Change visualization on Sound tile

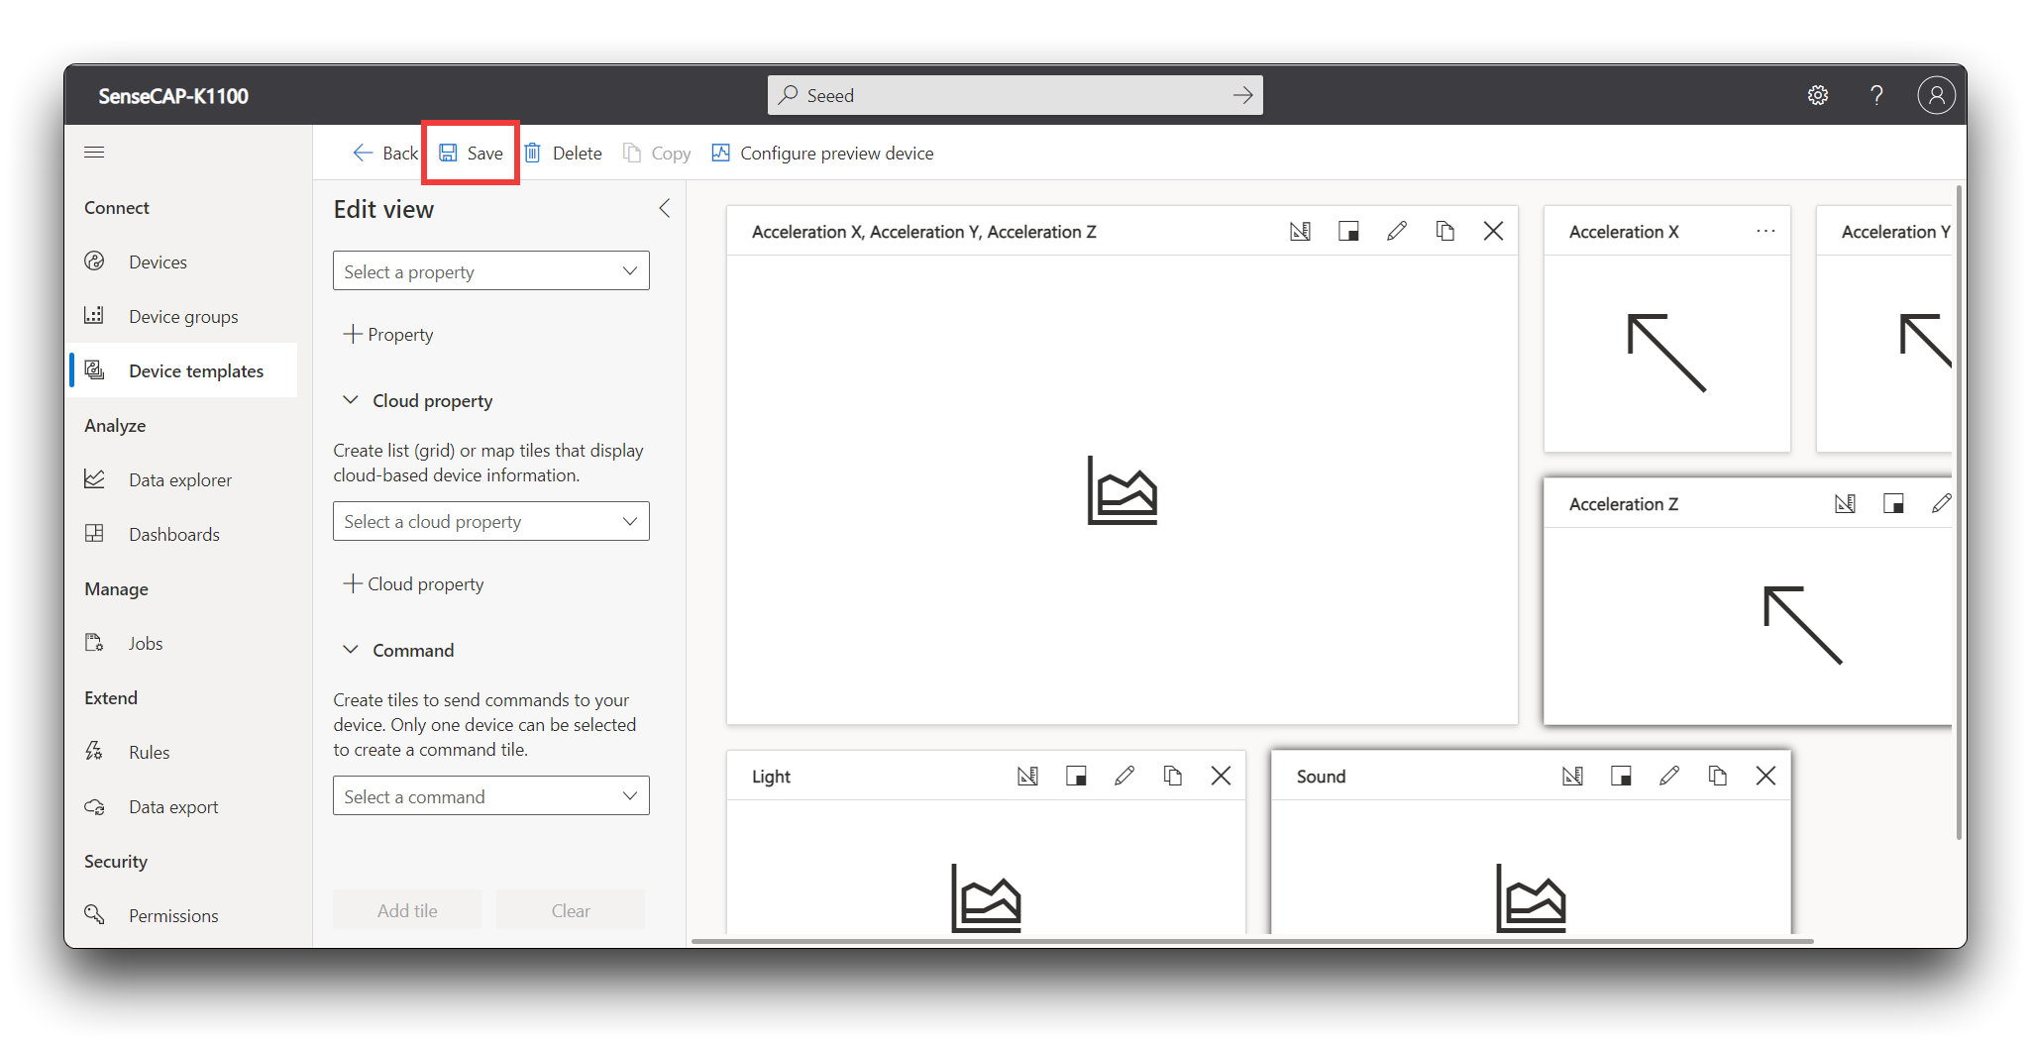tap(1572, 776)
